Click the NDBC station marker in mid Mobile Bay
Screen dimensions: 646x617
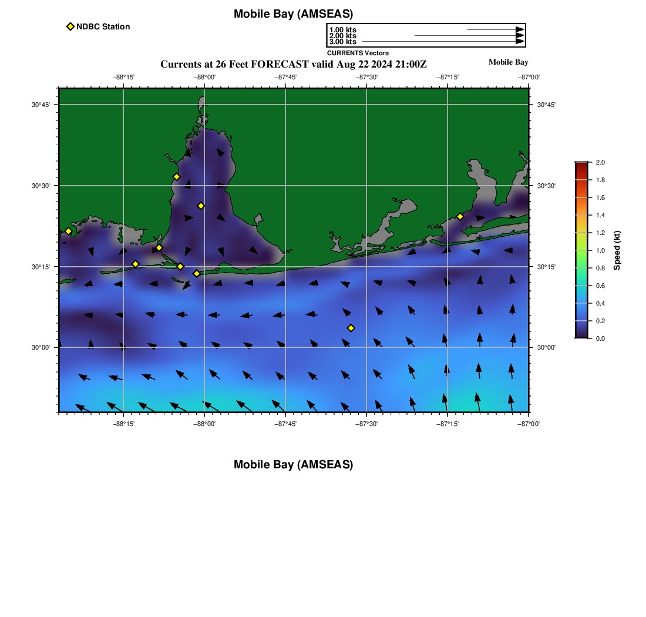201,206
